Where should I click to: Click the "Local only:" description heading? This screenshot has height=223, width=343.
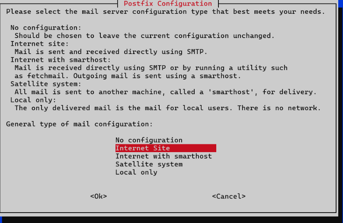point(33,100)
